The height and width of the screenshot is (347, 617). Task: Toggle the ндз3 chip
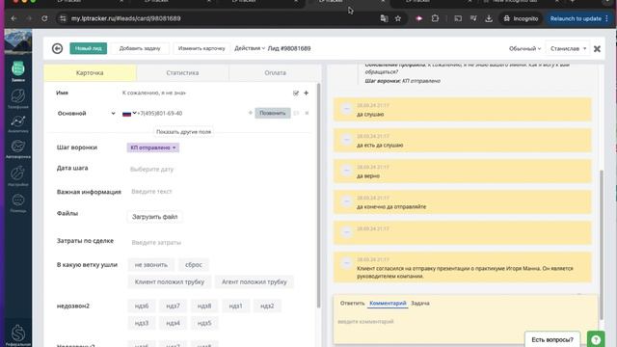[142, 323]
